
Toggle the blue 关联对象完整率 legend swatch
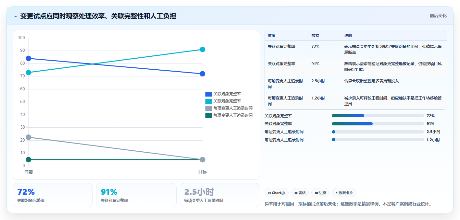(x=208, y=94)
